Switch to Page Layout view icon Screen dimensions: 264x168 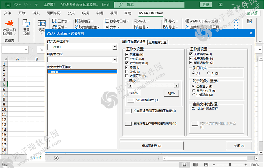(195, 165)
